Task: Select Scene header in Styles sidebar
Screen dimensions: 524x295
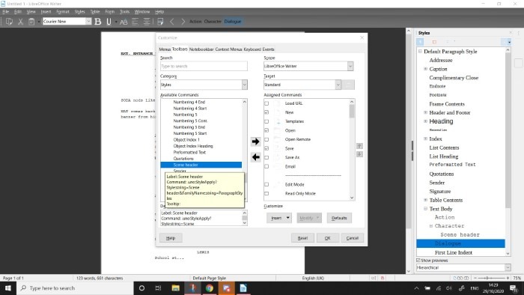Action: [x=460, y=235]
